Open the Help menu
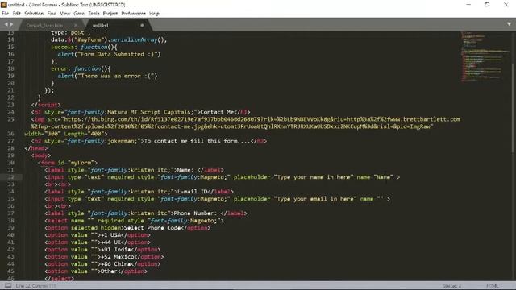The width and height of the screenshot is (516, 290). pyautogui.click(x=154, y=14)
